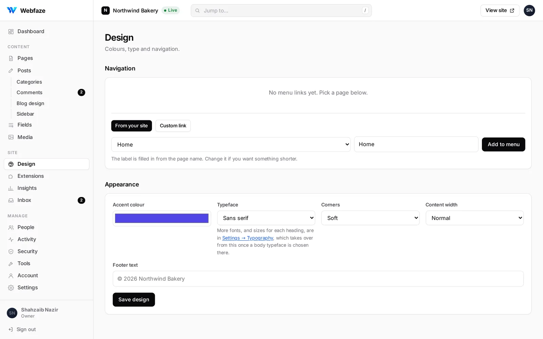Click the Pages document icon
The width and height of the screenshot is (543, 339).
(11, 58)
